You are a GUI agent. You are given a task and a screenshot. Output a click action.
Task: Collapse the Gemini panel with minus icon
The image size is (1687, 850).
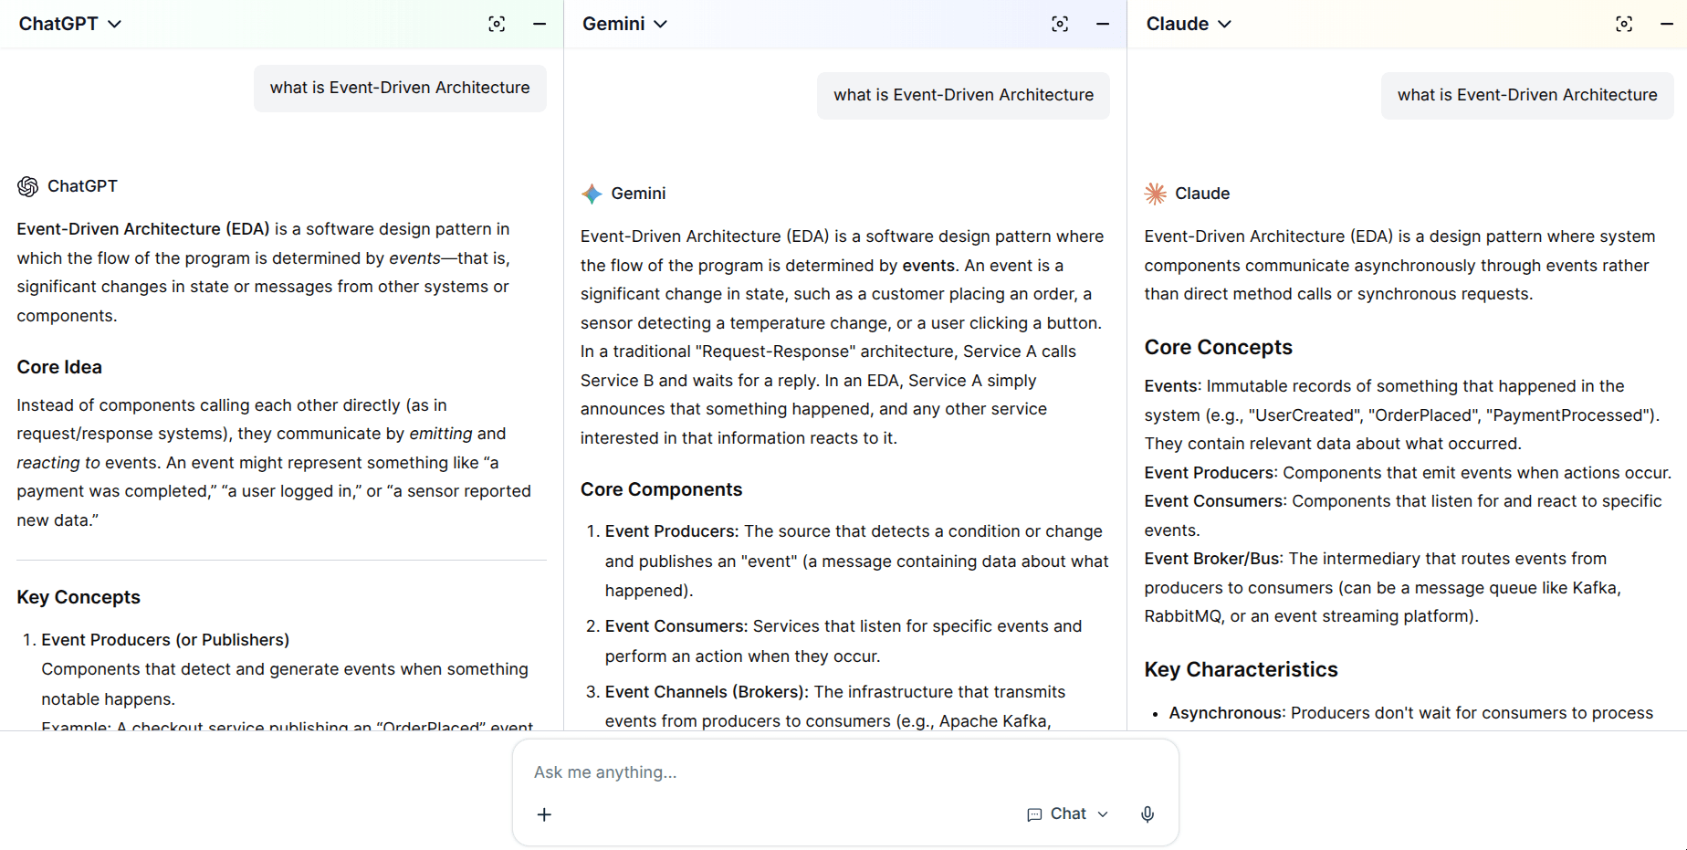point(1103,24)
